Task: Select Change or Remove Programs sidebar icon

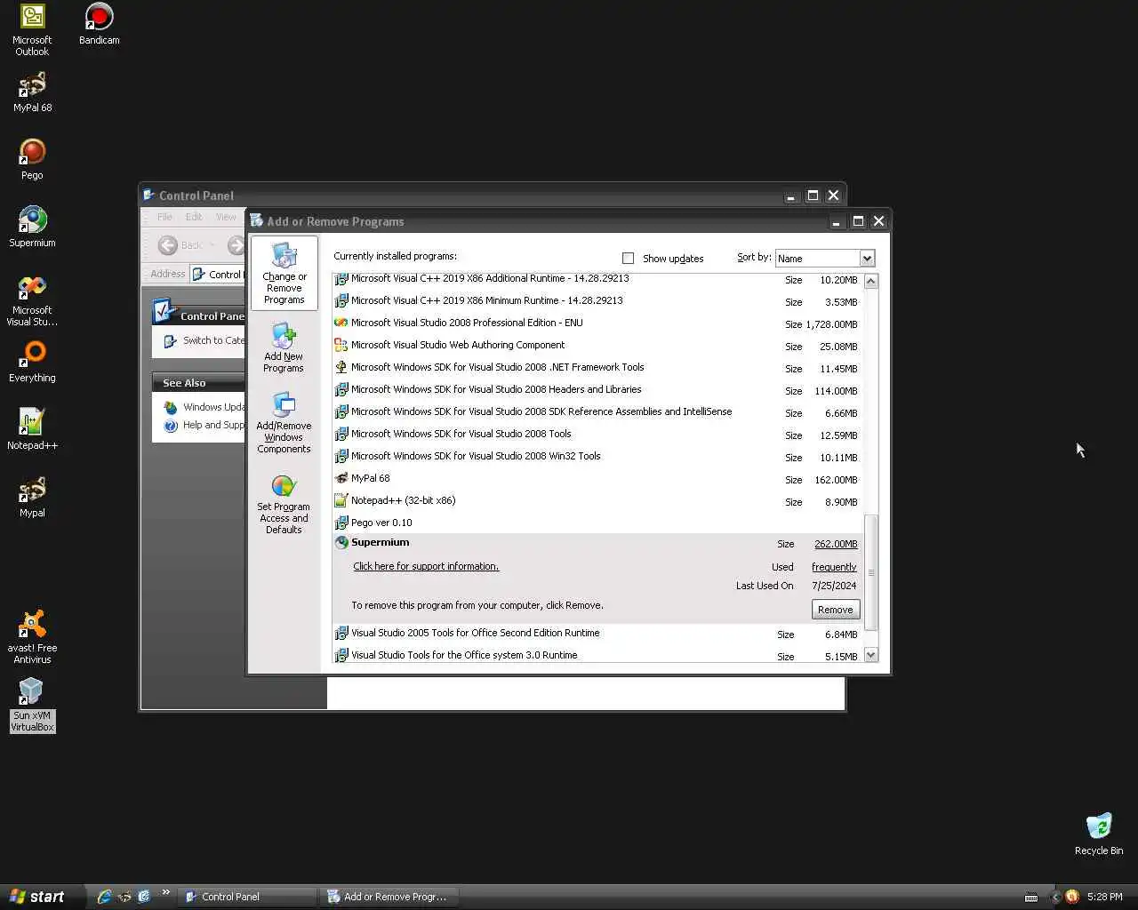Action: pyautogui.click(x=284, y=273)
